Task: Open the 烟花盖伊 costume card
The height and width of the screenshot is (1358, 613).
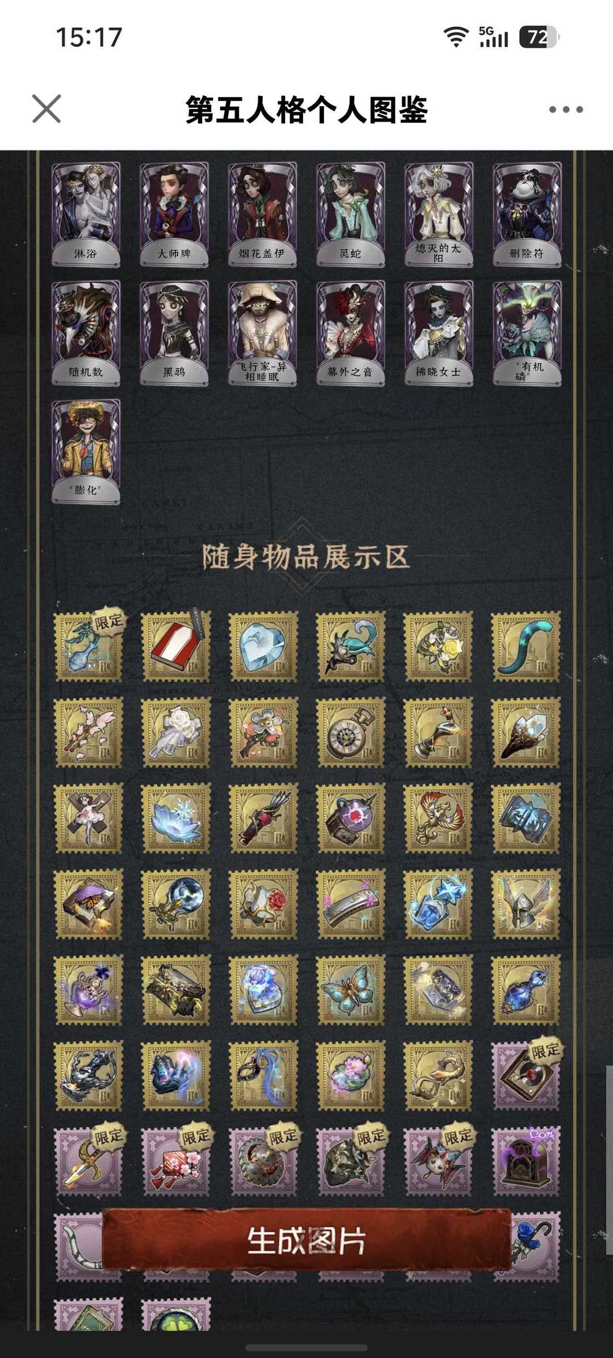Action: (262, 215)
